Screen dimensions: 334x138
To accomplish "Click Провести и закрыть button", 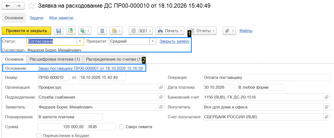I will tap(26, 31).
